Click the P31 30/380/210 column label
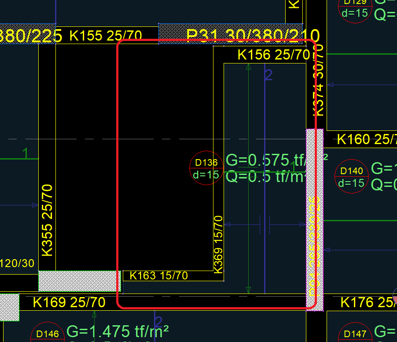This screenshot has width=397, height=342. click(253, 36)
